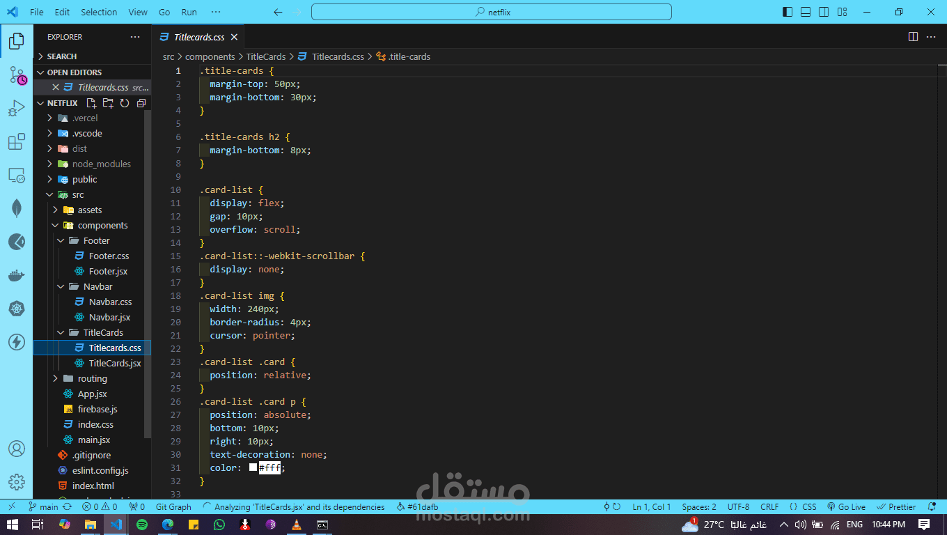The height and width of the screenshot is (535, 947).
Task: Click the .title-cards breadcrumb symbol
Action: click(x=403, y=56)
